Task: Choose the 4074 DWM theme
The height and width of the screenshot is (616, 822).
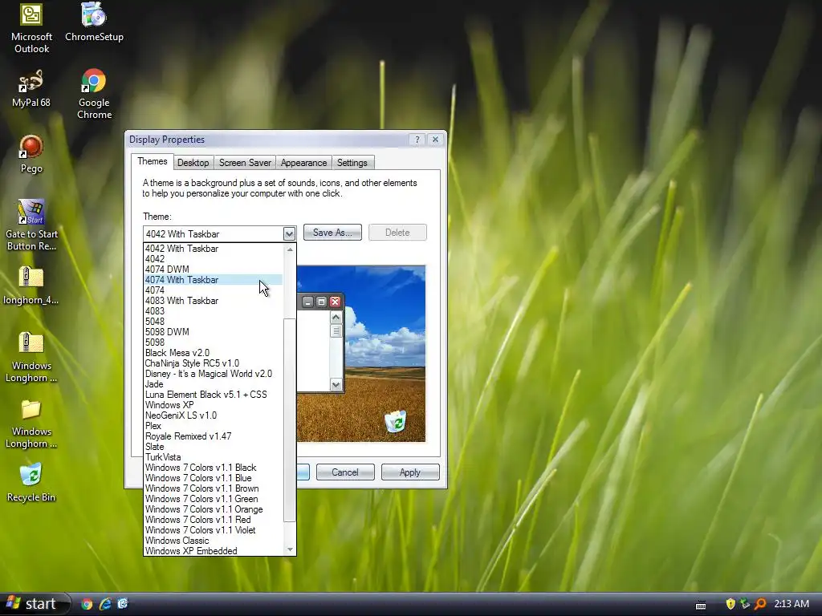Action: point(214,269)
